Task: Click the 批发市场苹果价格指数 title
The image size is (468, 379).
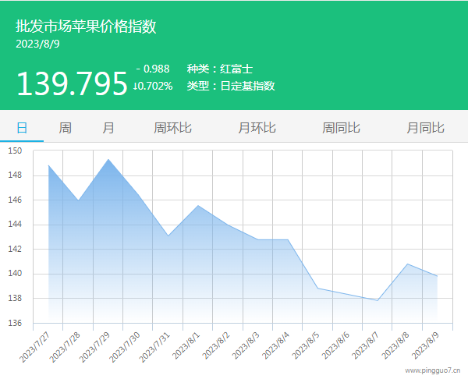Action: 86,27
